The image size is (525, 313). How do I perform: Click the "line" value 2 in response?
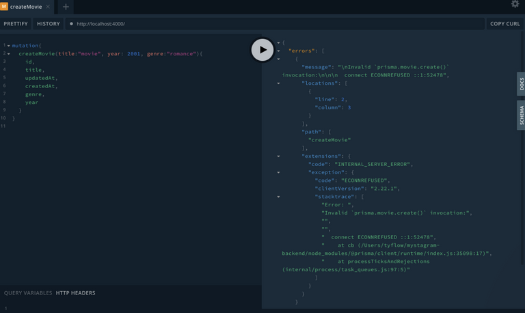(342, 99)
